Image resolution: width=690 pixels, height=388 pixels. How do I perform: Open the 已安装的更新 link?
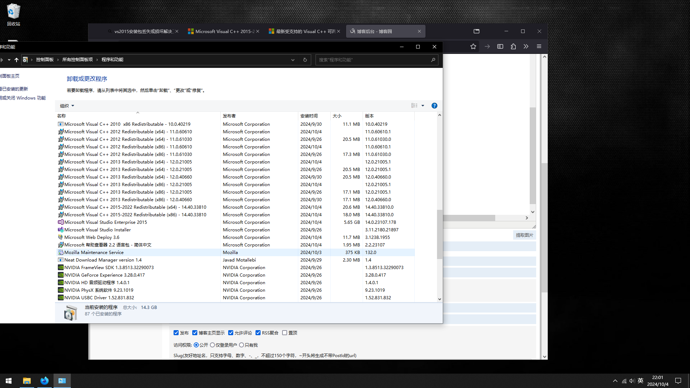pos(14,89)
